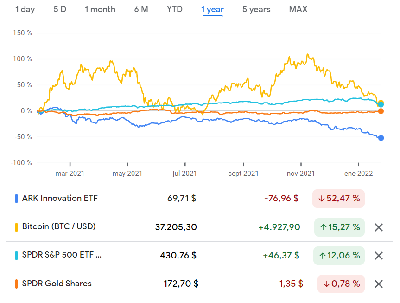This screenshot has width=400, height=303.
Task: Open the ARK Innovation ETF entry
Action: tap(56, 198)
